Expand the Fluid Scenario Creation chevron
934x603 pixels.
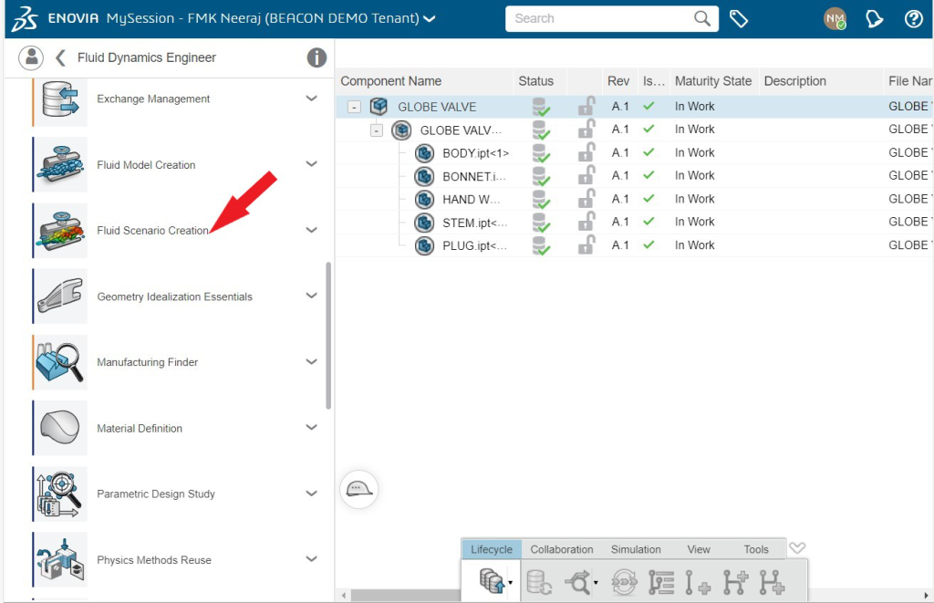point(312,230)
